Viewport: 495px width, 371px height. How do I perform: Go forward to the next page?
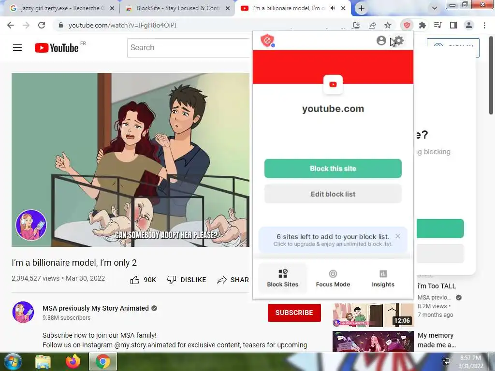pos(26,25)
